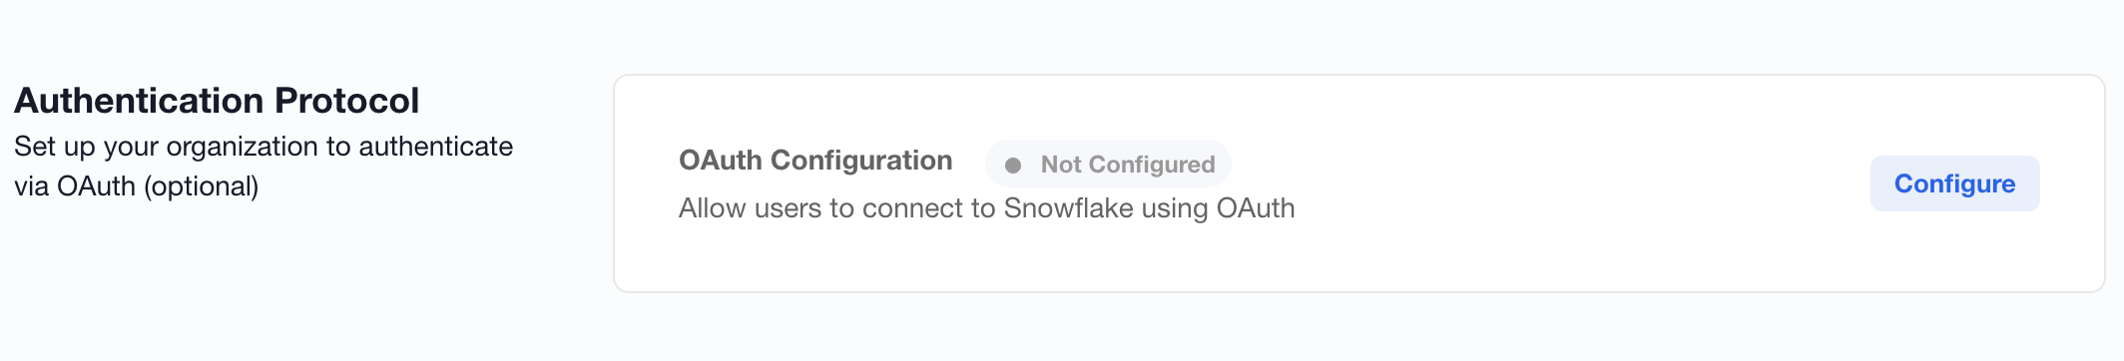Click the word 'Configuration' in card title

point(862,161)
